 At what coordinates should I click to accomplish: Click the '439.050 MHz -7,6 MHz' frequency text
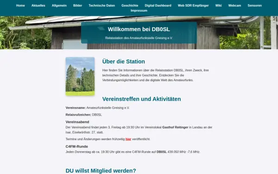pyautogui.click(x=183, y=152)
